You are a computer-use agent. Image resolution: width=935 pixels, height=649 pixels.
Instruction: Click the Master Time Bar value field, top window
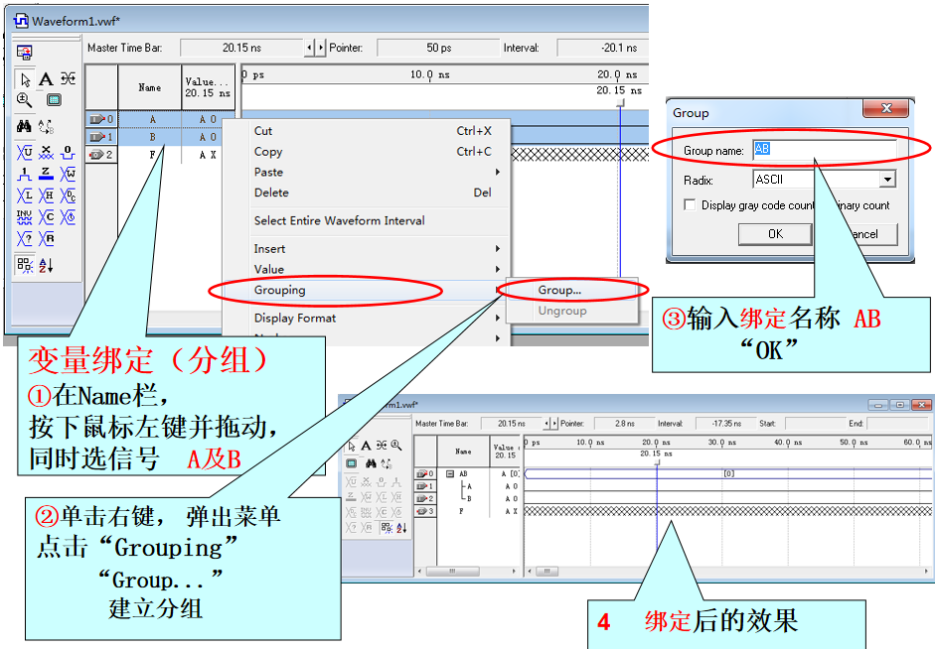[241, 48]
